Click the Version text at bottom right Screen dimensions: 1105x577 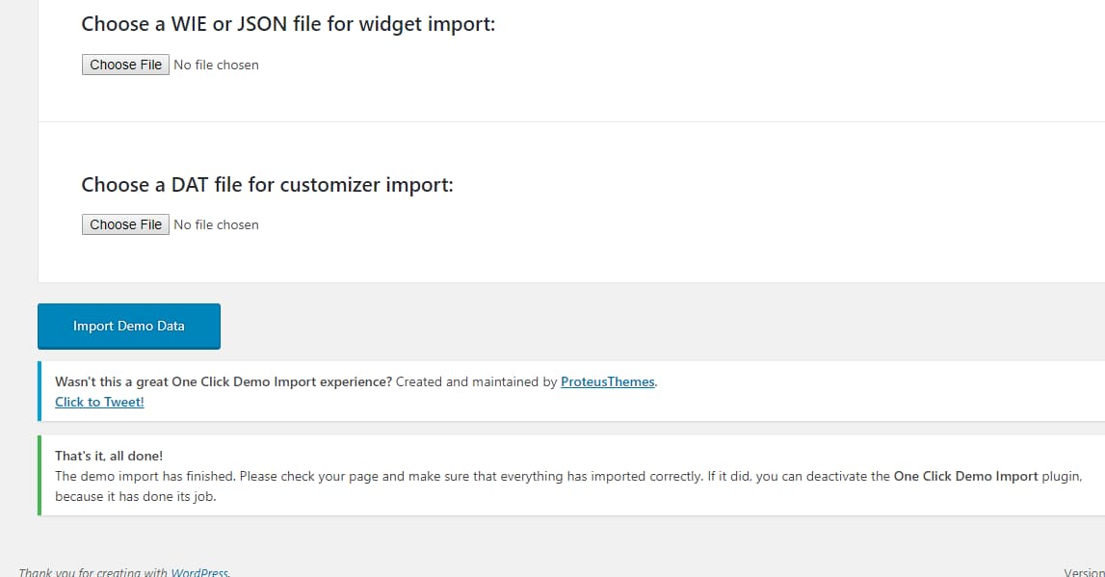coord(1089,572)
